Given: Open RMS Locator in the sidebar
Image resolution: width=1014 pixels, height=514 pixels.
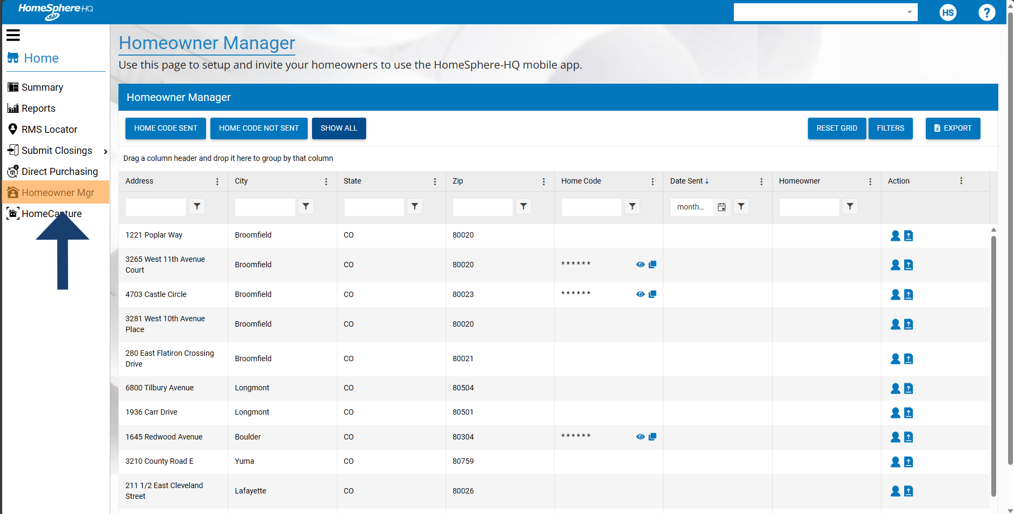Looking at the screenshot, I should point(42,129).
